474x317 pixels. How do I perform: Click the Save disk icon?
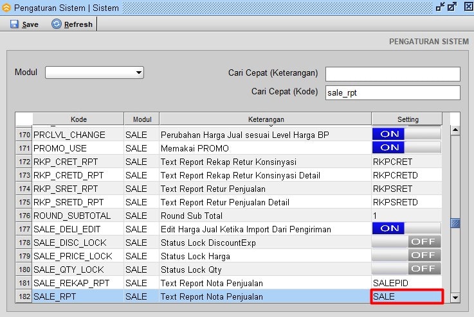pos(14,24)
